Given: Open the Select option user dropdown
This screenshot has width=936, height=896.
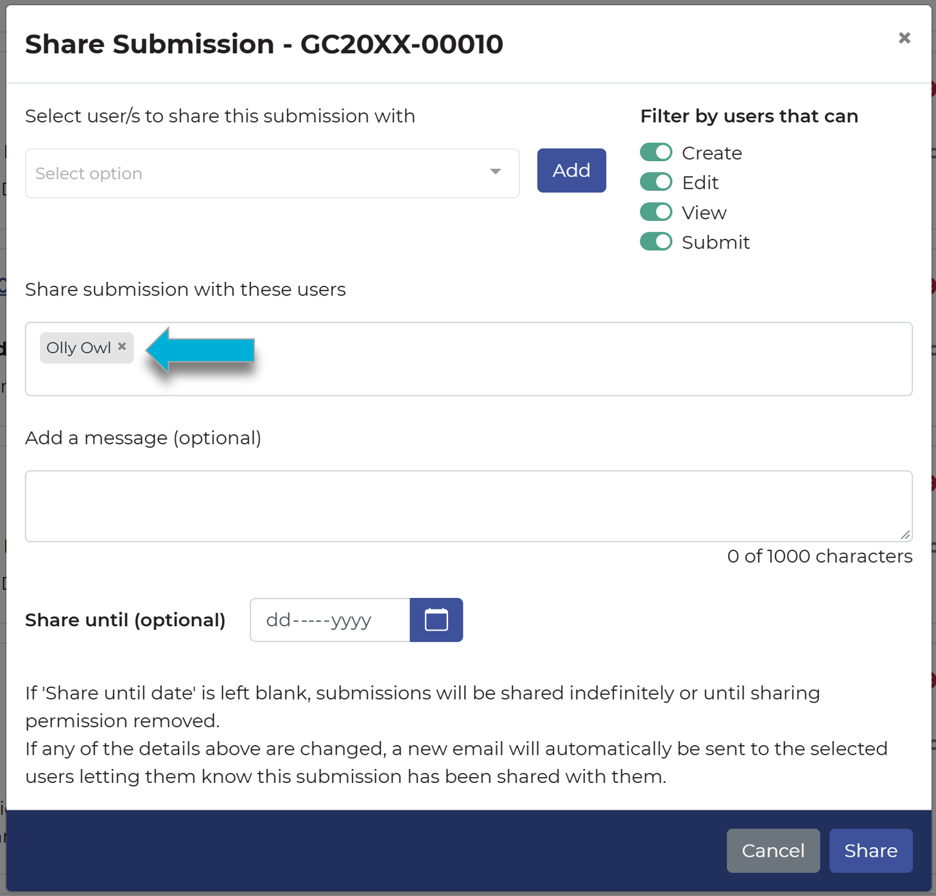Looking at the screenshot, I should pos(272,173).
